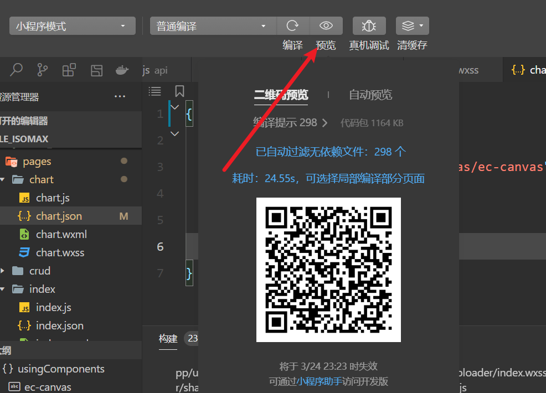The image size is (546, 393).
Task: Open the 小程序助手 link
Action: click(x=320, y=381)
